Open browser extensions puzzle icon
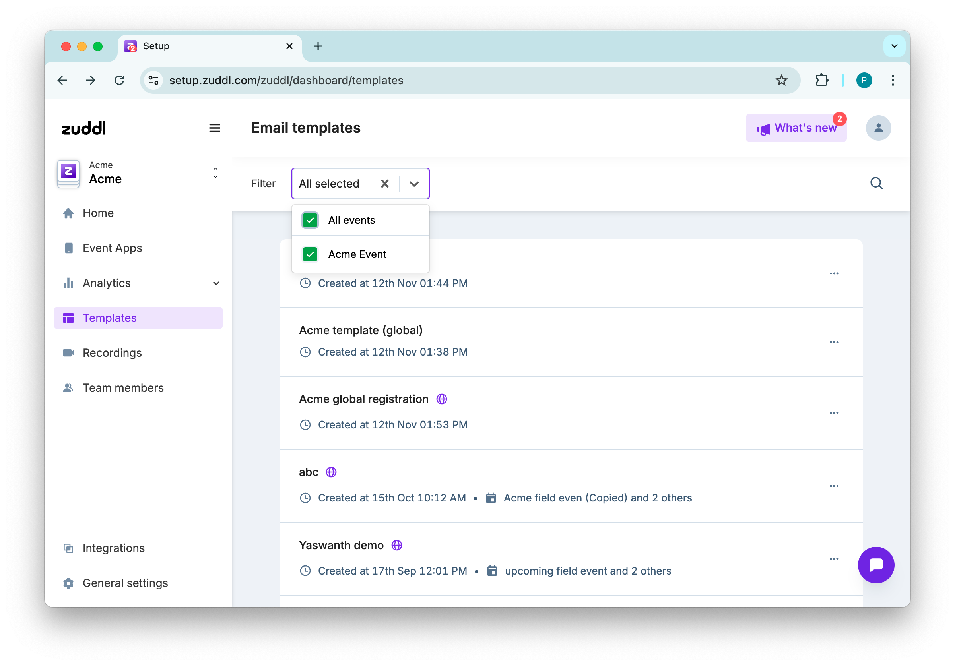This screenshot has height=666, width=955. 821,80
